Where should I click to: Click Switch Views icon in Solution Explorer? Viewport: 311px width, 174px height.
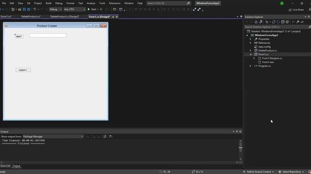pyautogui.click(x=260, y=22)
